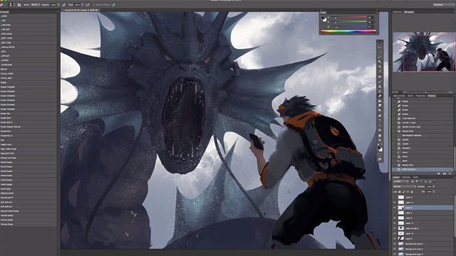Switch to the Adjustments tab

[x=399, y=96]
